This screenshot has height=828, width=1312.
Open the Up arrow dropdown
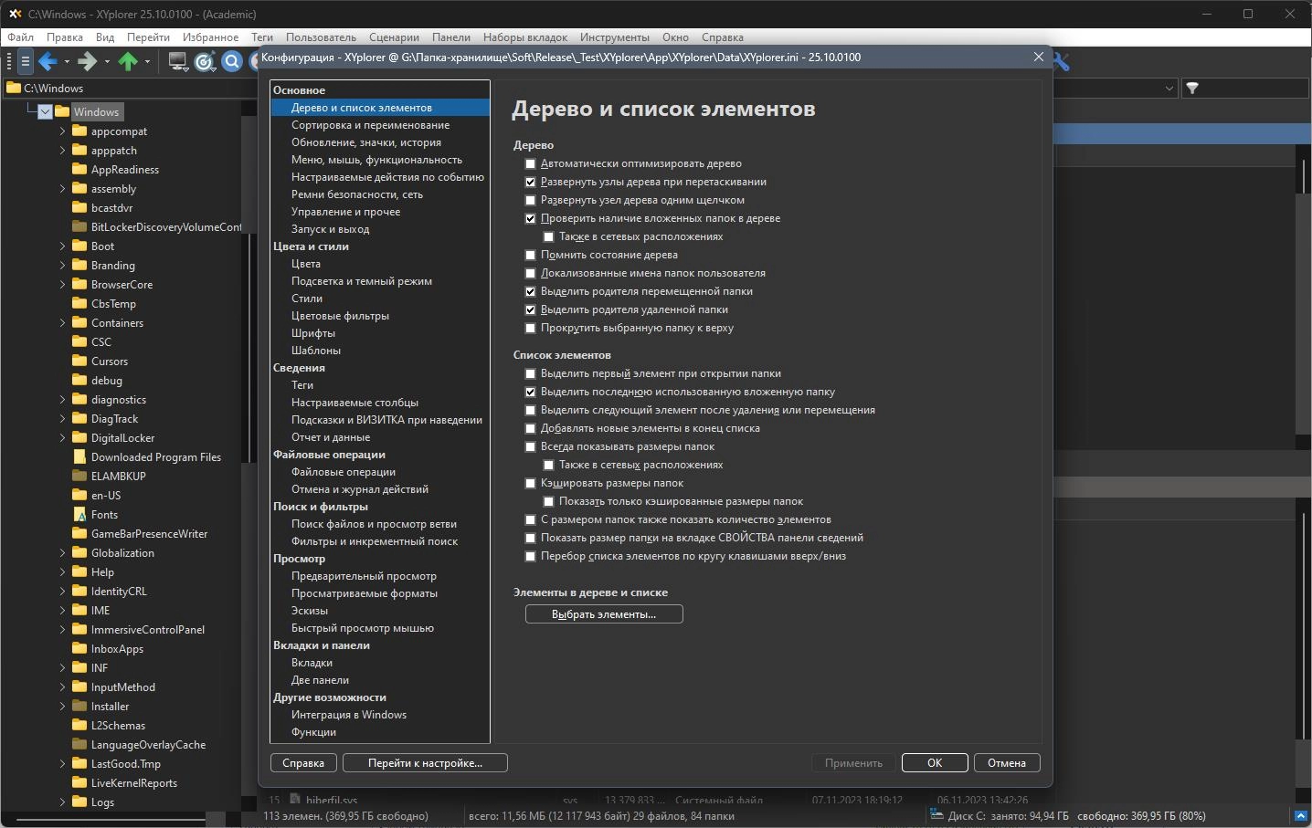(147, 62)
